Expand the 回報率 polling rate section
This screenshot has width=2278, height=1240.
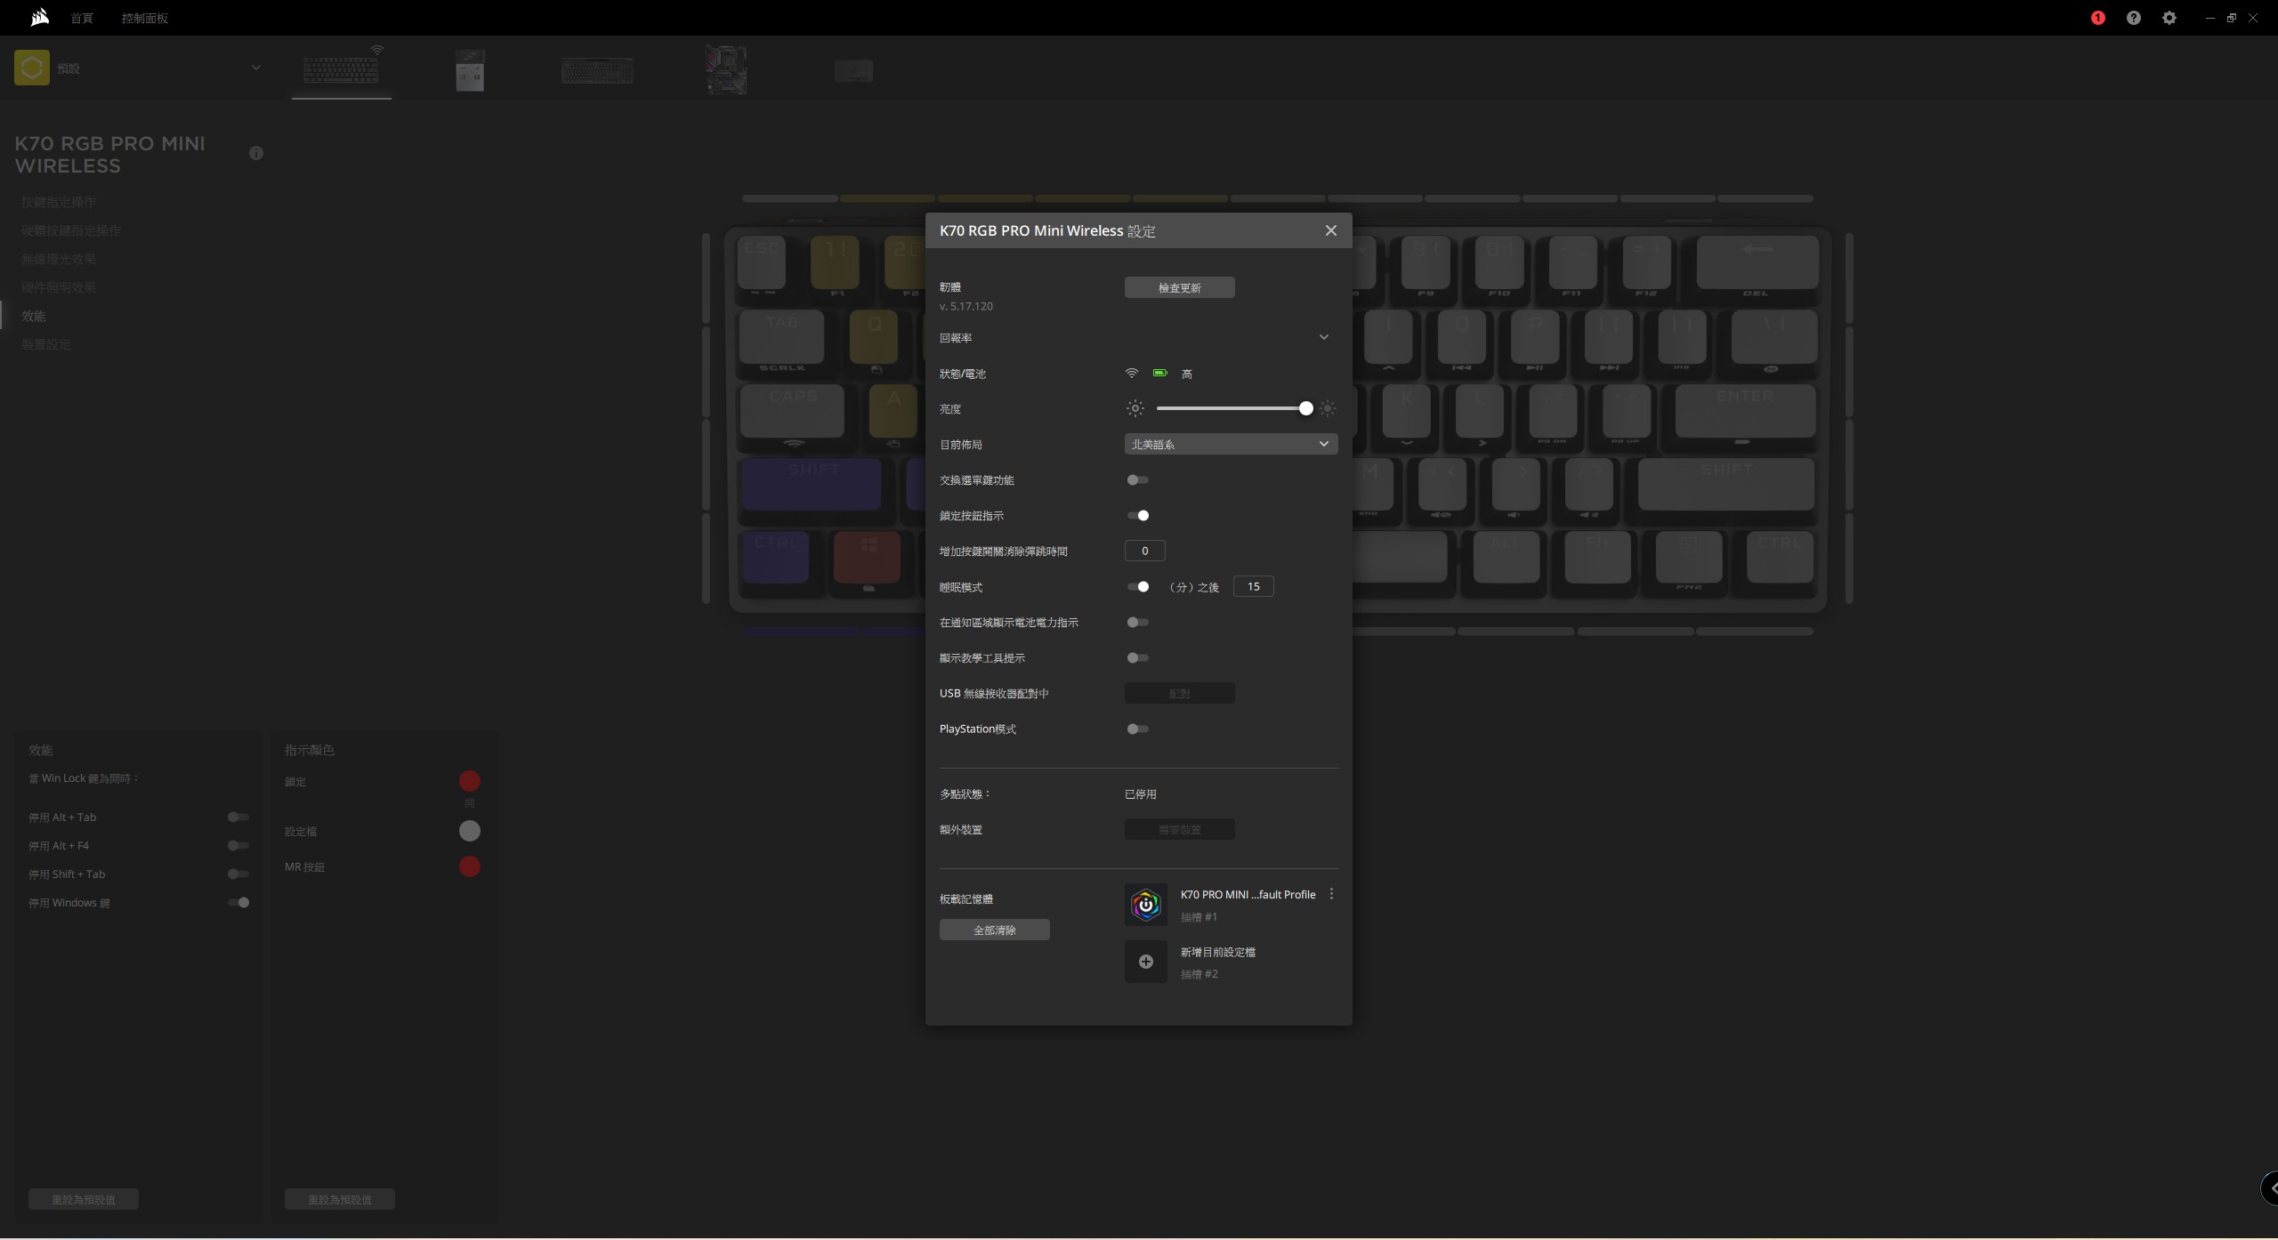tap(1323, 337)
